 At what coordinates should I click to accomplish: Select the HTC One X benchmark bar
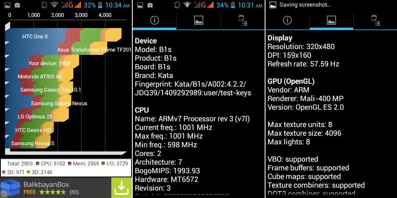63,36
